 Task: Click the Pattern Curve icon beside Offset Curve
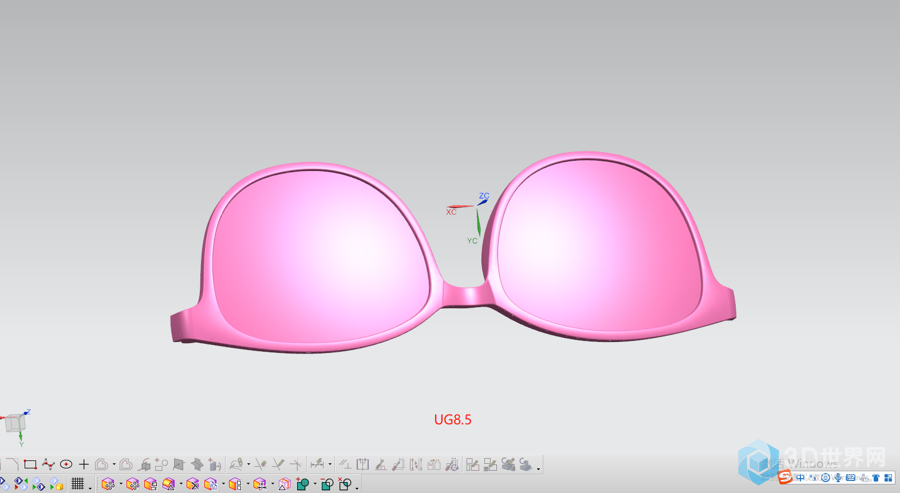pyautogui.click(x=126, y=464)
